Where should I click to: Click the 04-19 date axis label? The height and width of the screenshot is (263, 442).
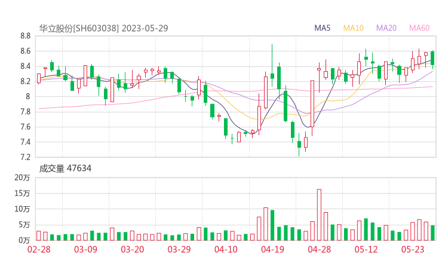tap(272, 249)
